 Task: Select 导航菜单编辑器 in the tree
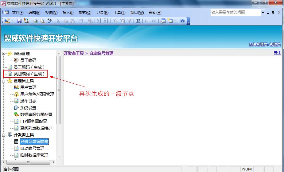[x=34, y=142]
